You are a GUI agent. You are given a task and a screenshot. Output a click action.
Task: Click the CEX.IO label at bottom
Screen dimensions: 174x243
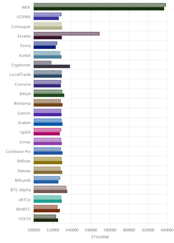tap(24, 219)
